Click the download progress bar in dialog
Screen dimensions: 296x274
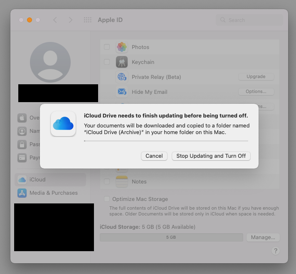(166, 141)
